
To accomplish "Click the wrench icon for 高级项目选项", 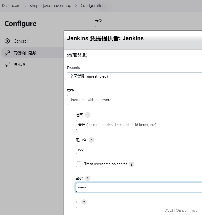I will (7, 53).
